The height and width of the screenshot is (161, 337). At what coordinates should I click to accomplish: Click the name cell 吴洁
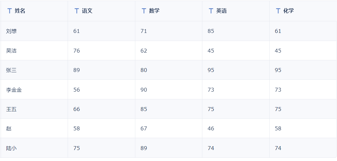(x=34, y=51)
